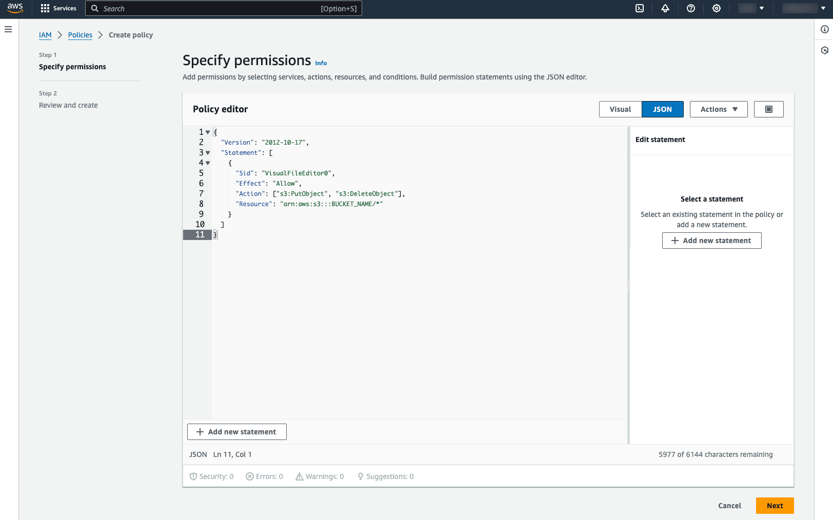Open the notifications bell
The image size is (833, 520).
pyautogui.click(x=665, y=8)
